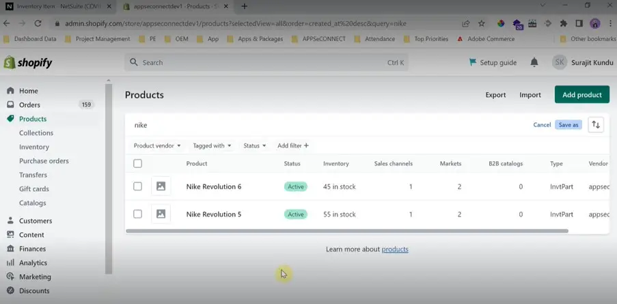The image size is (617, 304).
Task: Open Project Management bookmark folder
Action: 97,39
